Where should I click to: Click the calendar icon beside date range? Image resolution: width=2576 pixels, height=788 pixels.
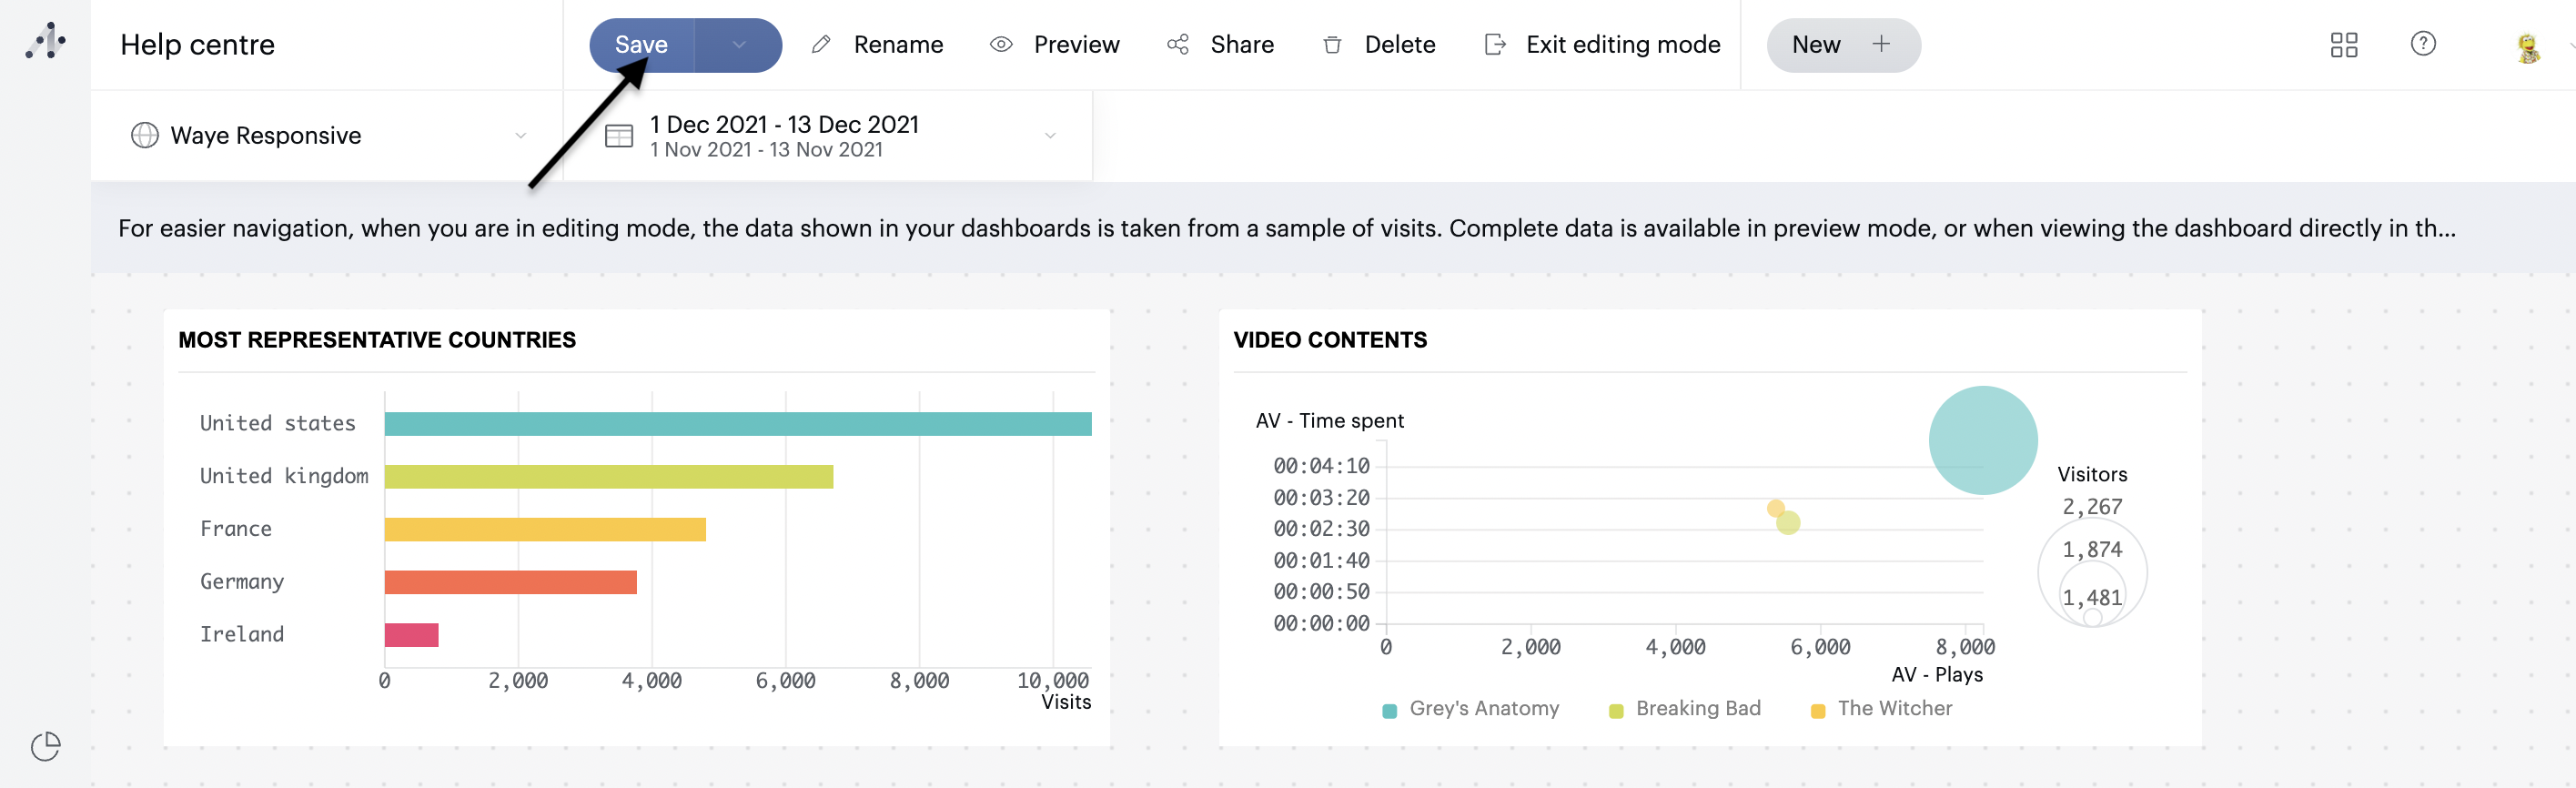click(x=619, y=136)
